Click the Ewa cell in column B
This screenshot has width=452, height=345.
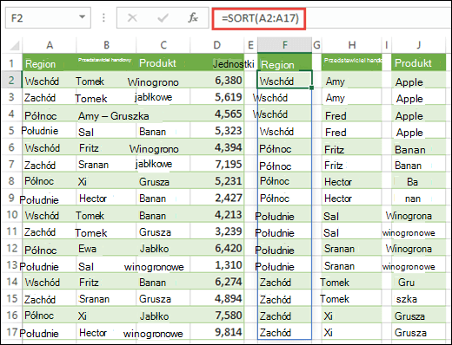pos(106,249)
